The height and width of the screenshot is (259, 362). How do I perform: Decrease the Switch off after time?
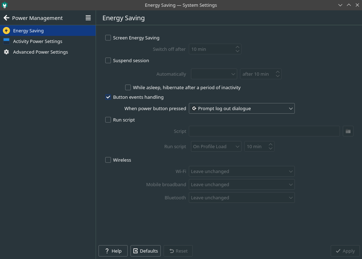[x=237, y=51]
